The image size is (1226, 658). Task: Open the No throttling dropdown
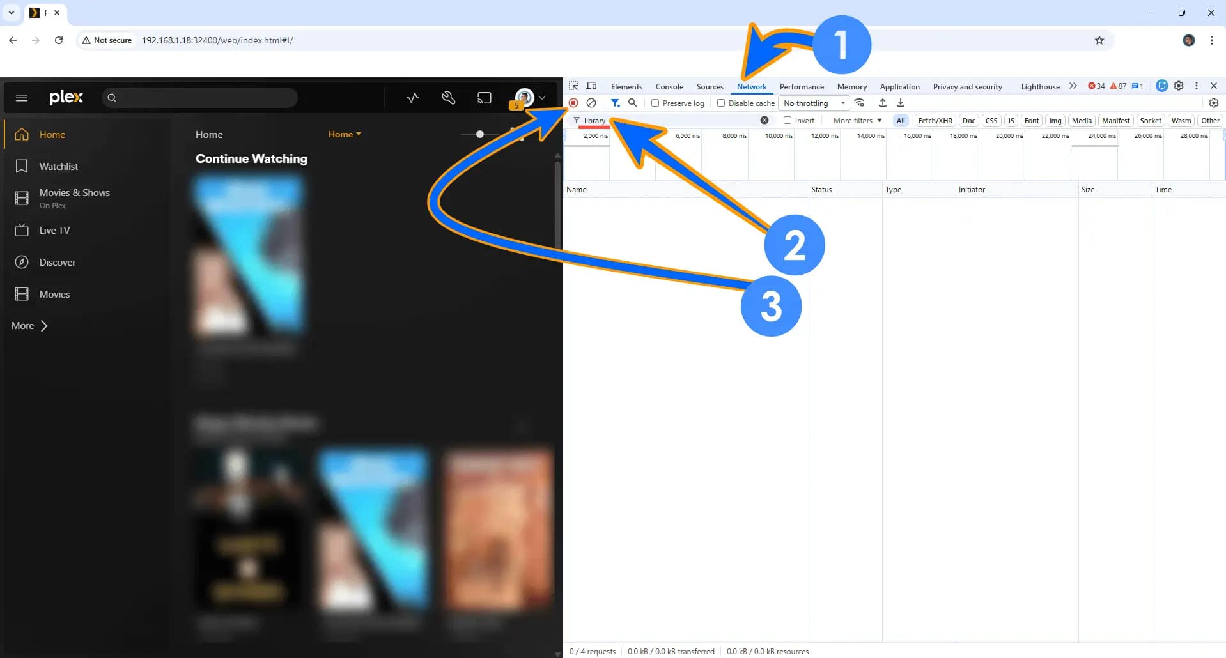[x=814, y=103]
